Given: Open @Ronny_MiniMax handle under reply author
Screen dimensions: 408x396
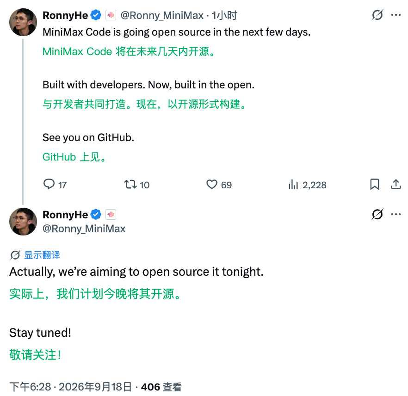Looking at the screenshot, I should pyautogui.click(x=84, y=229).
